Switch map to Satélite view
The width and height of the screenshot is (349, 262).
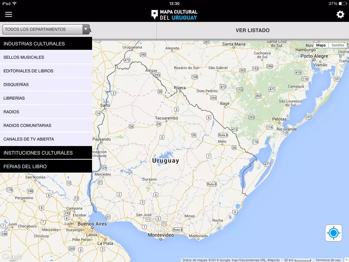click(x=337, y=45)
